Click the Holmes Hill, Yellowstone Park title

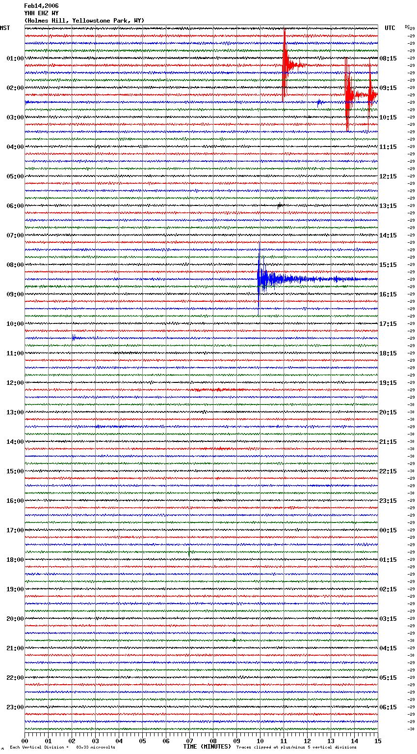[84, 21]
